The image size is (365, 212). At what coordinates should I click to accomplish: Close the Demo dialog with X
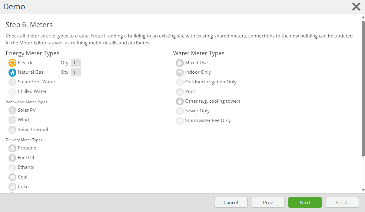pos(356,7)
